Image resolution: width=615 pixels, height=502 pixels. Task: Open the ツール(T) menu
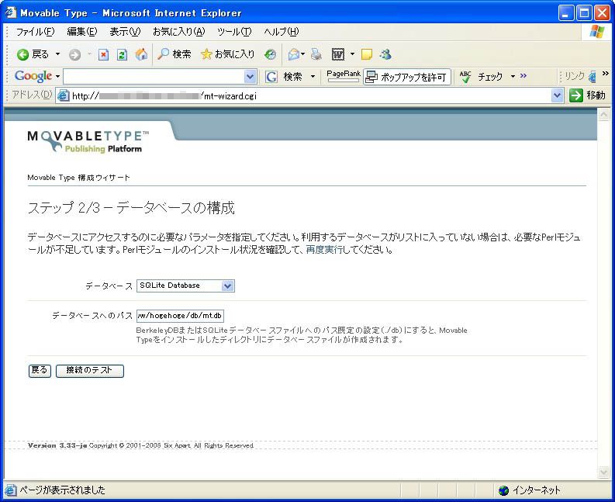point(234,31)
